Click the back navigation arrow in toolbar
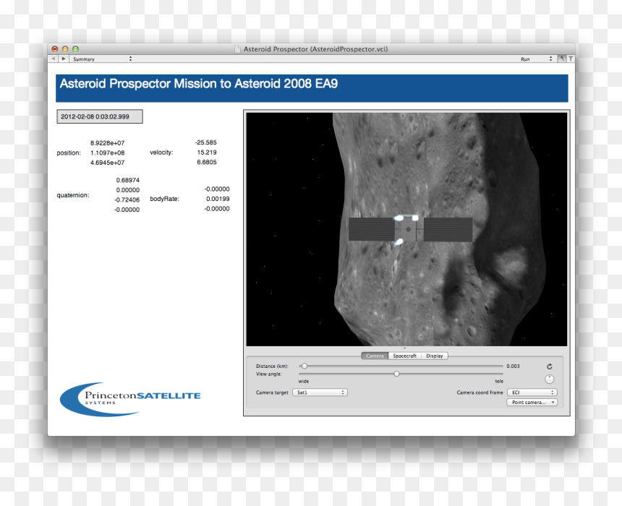The width and height of the screenshot is (622, 506). tap(53, 59)
